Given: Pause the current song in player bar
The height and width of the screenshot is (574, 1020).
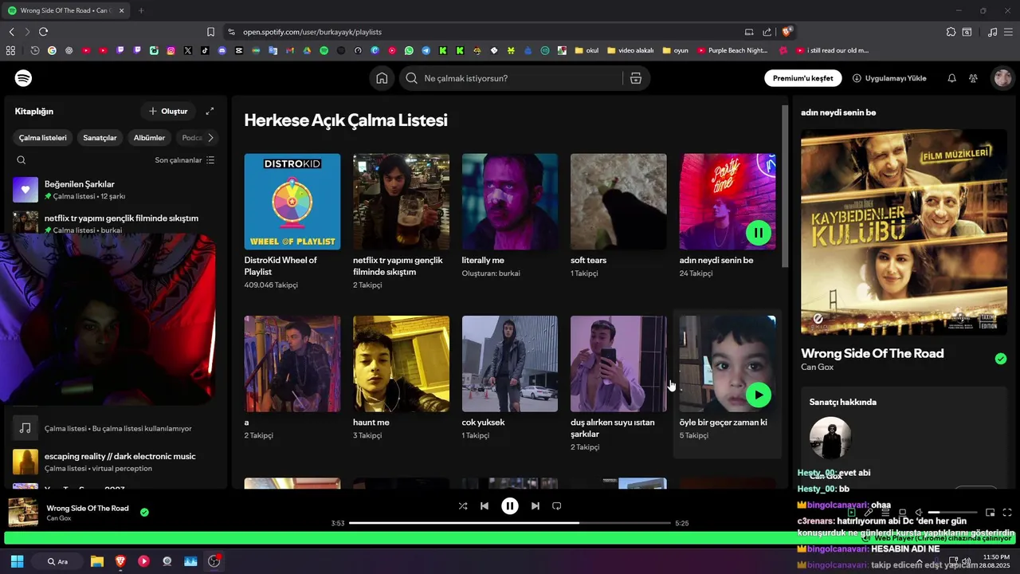Looking at the screenshot, I should coord(510,506).
